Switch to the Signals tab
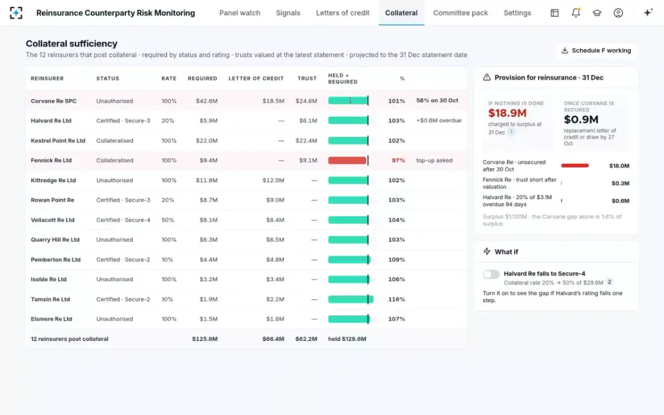 click(288, 13)
